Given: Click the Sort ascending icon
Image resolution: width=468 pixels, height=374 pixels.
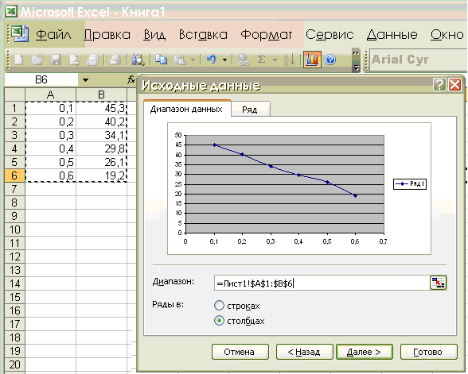Looking at the screenshot, I should (289, 60).
